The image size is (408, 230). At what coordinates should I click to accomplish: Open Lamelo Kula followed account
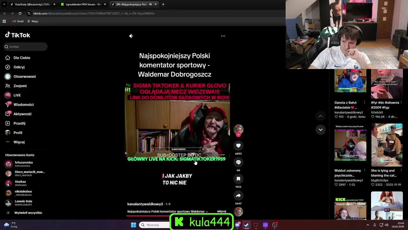coord(23,203)
